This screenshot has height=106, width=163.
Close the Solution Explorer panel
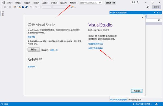click(160, 13)
